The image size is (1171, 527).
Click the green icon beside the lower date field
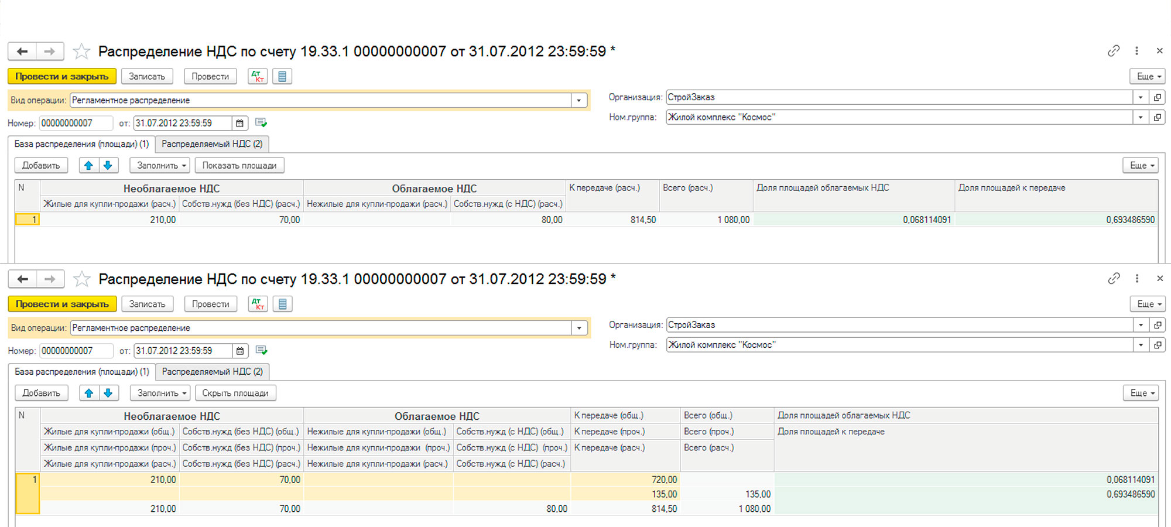click(x=261, y=350)
